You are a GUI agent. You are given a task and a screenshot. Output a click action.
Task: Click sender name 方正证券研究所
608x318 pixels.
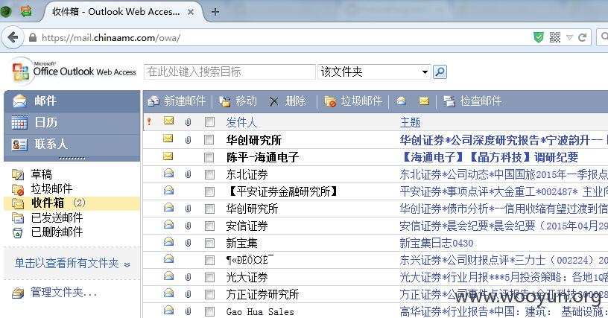pos(262,294)
